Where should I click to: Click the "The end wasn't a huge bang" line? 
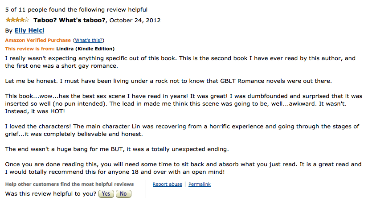point(117,149)
